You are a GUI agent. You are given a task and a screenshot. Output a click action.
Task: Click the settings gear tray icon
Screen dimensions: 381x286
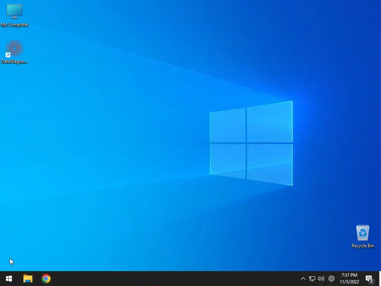click(x=332, y=279)
